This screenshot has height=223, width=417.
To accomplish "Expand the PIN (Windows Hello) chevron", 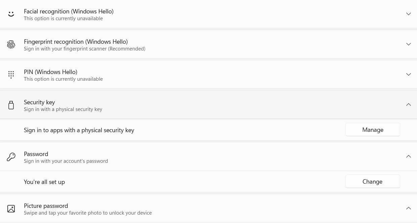I will tap(409, 74).
